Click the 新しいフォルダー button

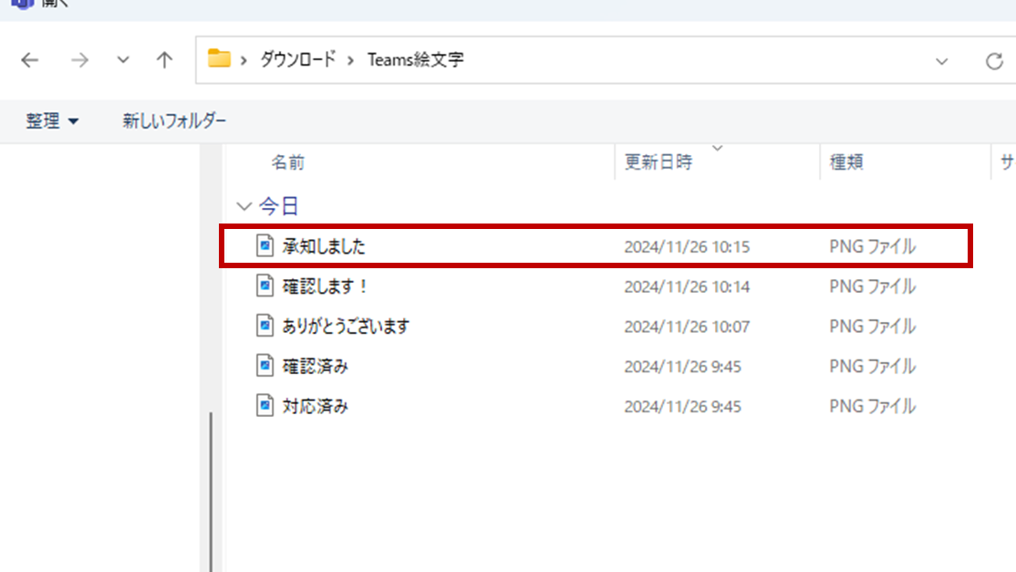[174, 121]
